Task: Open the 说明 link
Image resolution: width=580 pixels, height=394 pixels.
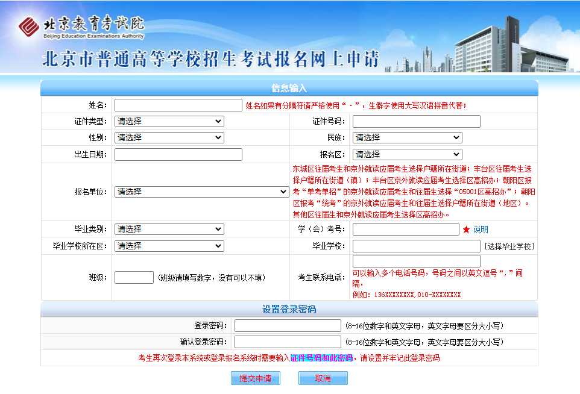Action: [x=481, y=230]
